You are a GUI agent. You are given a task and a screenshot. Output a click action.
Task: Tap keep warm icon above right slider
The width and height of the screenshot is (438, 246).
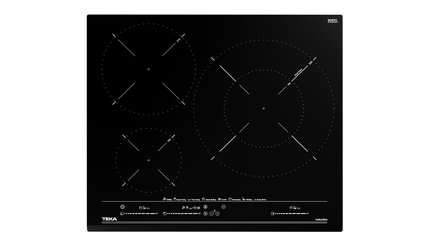tap(299, 208)
